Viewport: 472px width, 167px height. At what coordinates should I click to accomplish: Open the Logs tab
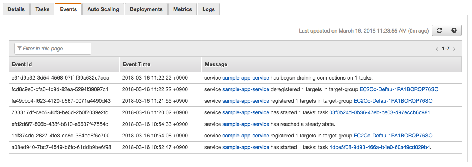(x=208, y=9)
